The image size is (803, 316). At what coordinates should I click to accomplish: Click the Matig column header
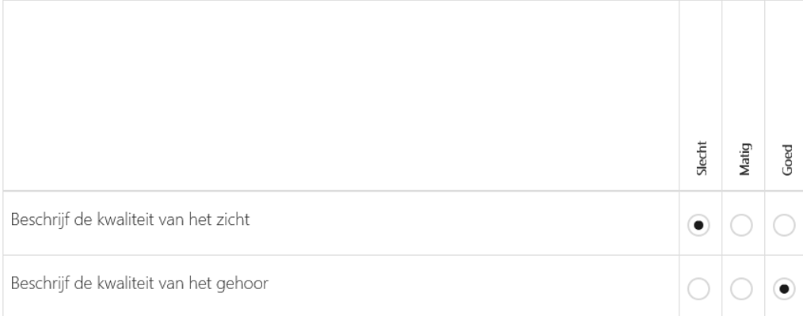(744, 159)
